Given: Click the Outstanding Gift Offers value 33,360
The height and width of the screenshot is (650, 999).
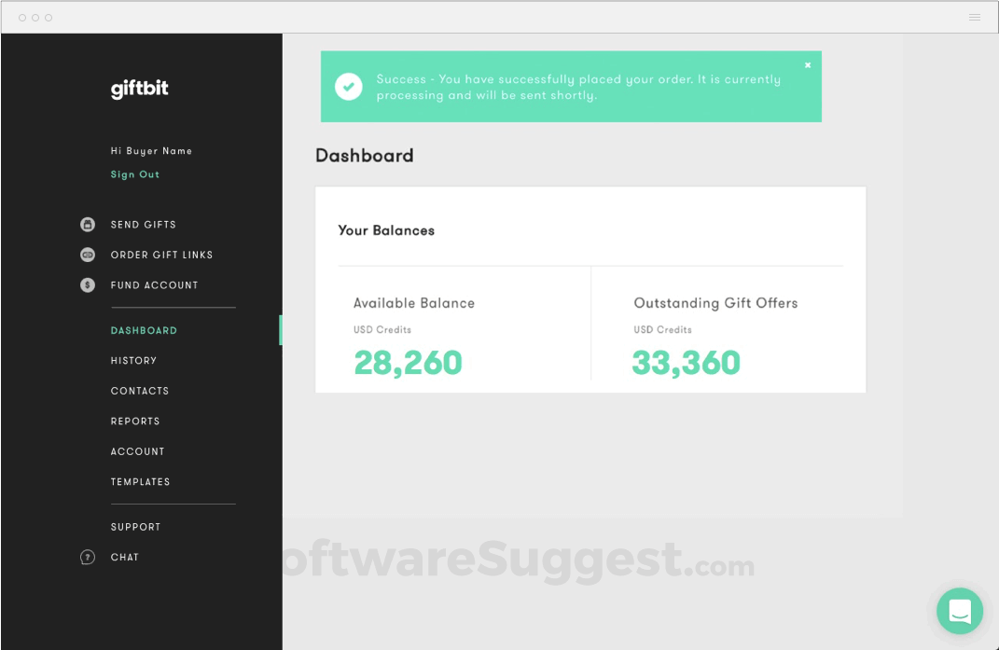Looking at the screenshot, I should pos(687,362).
